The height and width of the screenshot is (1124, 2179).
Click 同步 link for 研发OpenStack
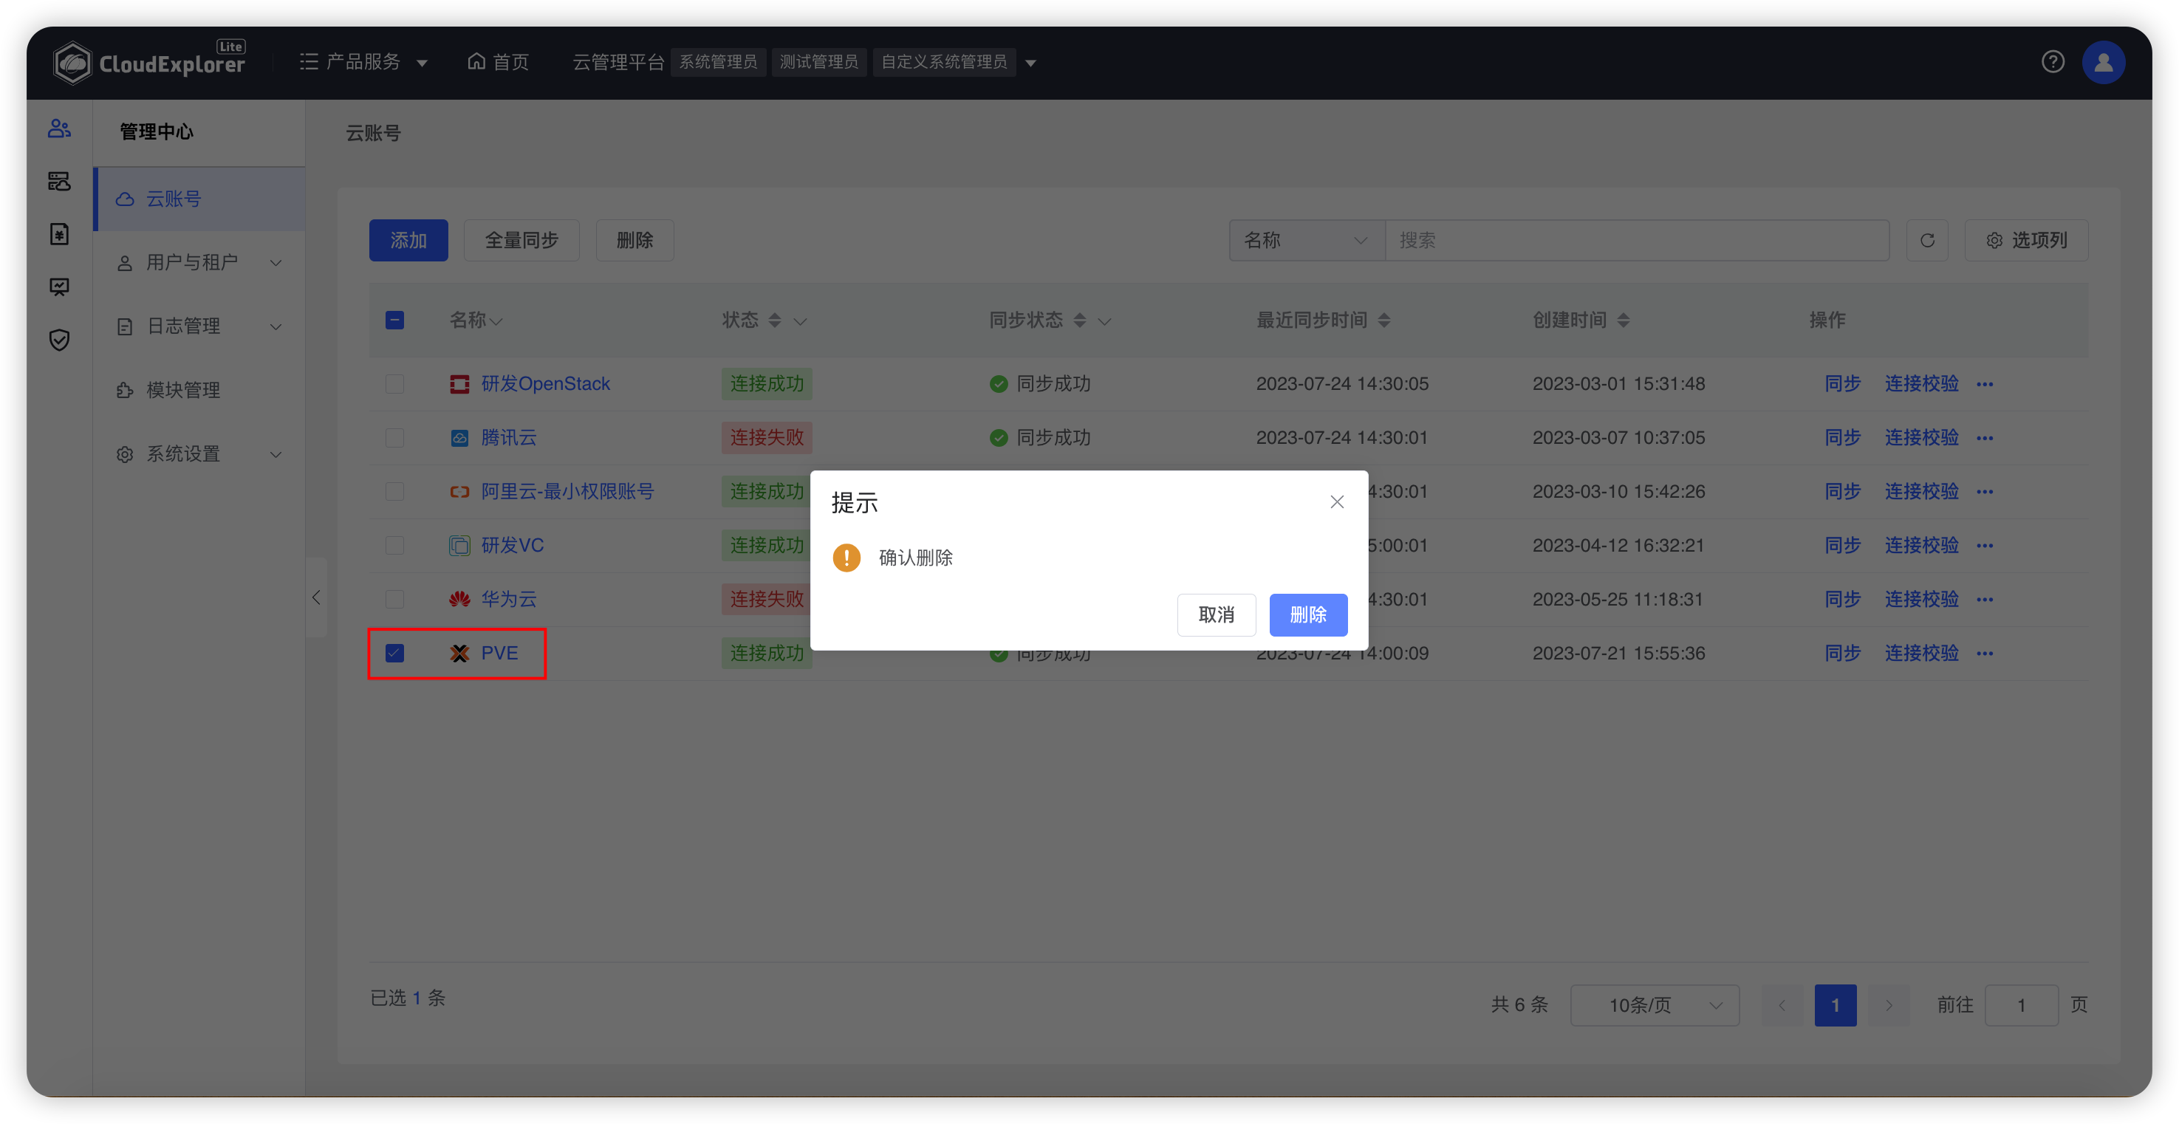pyautogui.click(x=1842, y=384)
